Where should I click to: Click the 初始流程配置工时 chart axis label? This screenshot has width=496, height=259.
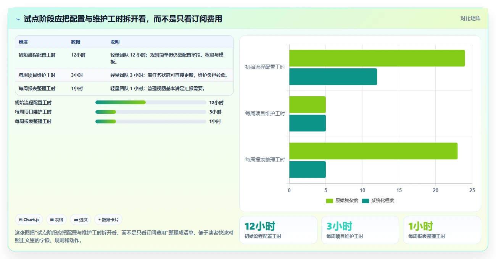265,67
